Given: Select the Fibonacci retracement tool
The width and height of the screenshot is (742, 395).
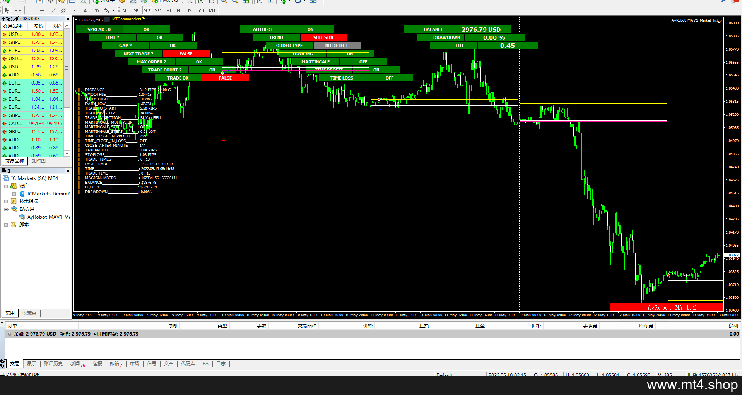Looking at the screenshot, I should pos(75,10).
